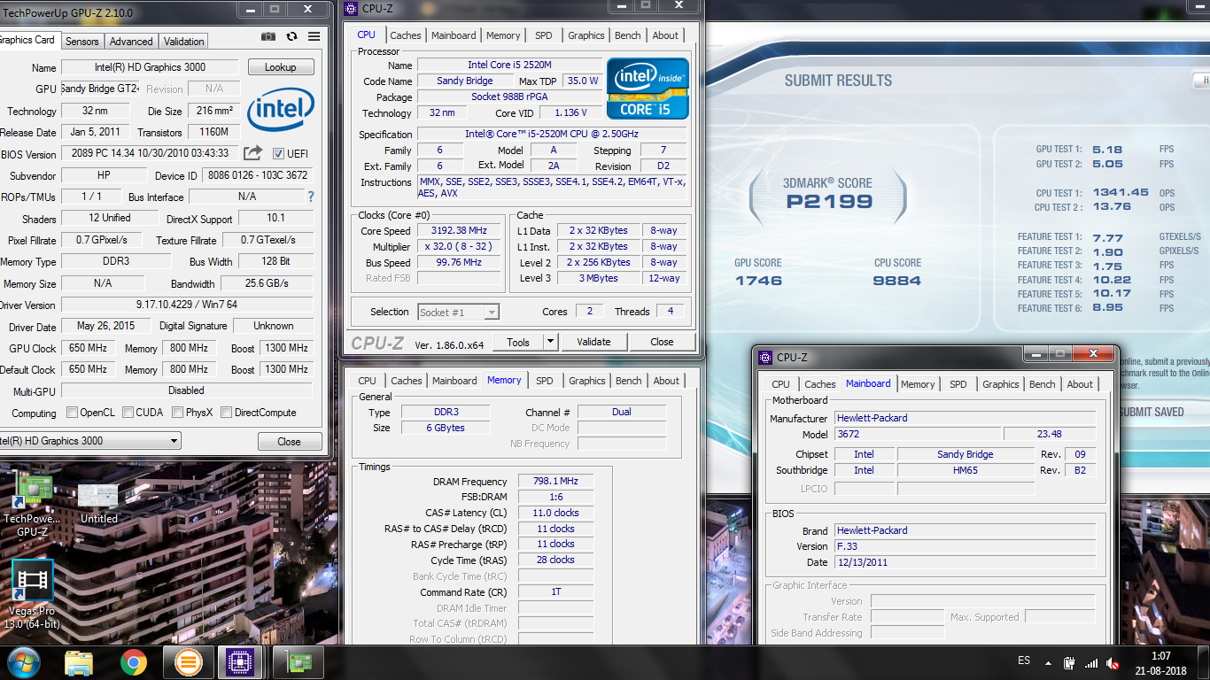This screenshot has width=1210, height=680.
Task: Click the Bus Interface question mark in GPU-Z
Action: pyautogui.click(x=311, y=197)
